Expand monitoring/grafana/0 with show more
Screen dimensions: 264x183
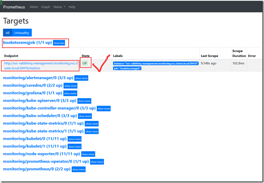70,93
